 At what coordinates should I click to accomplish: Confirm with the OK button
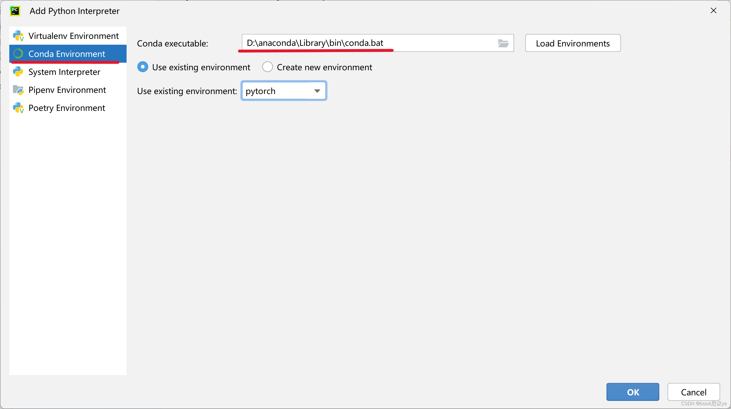[632, 392]
